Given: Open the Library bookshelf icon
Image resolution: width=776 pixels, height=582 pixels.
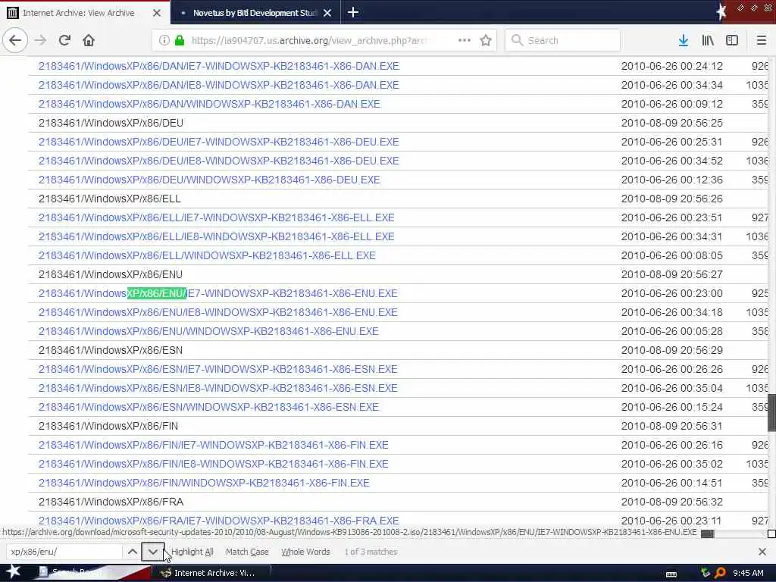Looking at the screenshot, I should click(708, 41).
